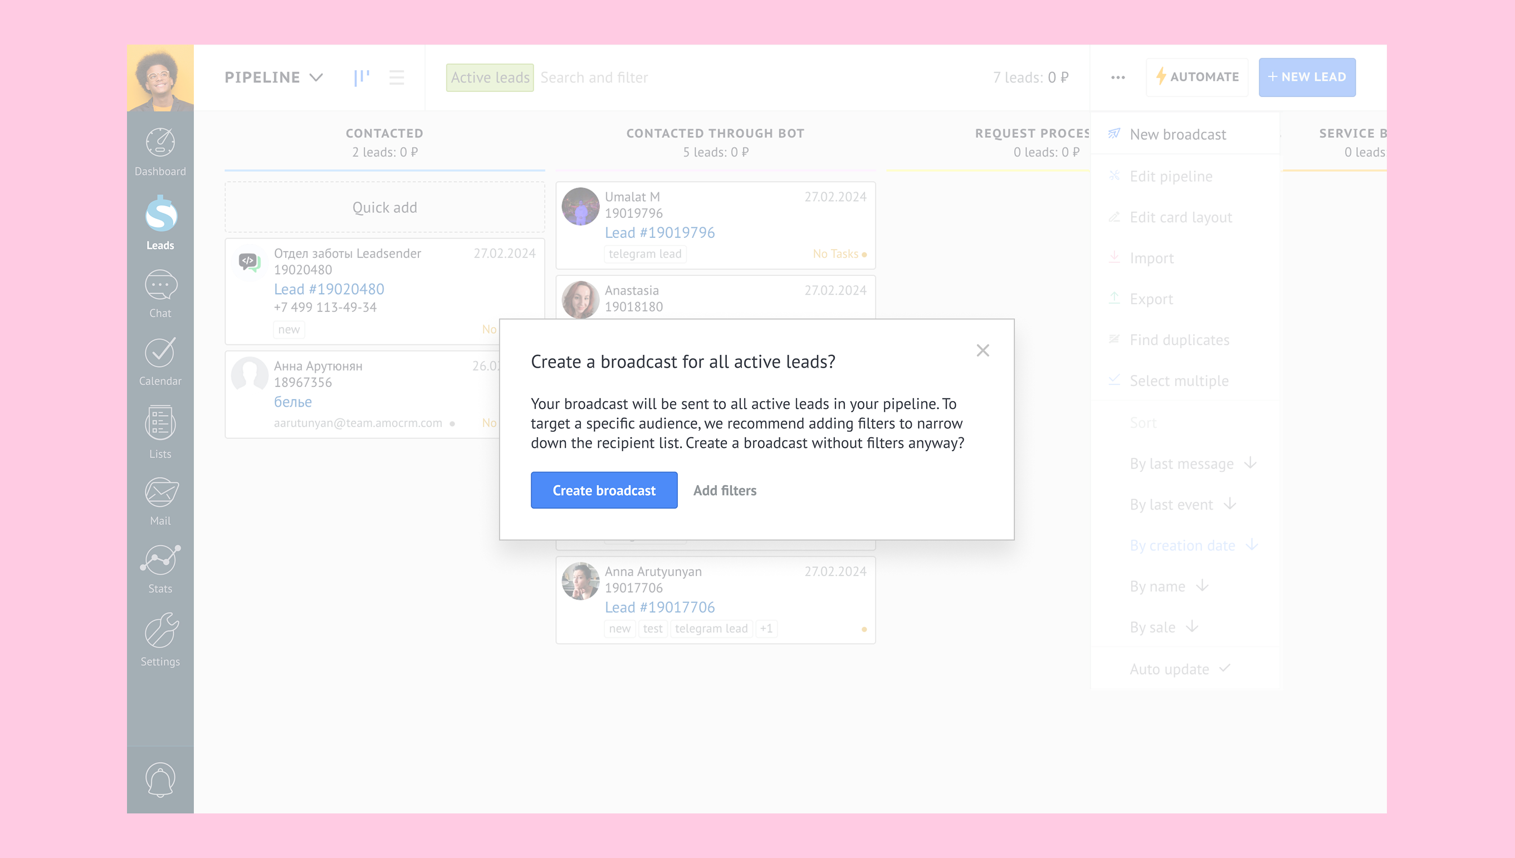Sort By creation date
The width and height of the screenshot is (1515, 858).
point(1185,545)
